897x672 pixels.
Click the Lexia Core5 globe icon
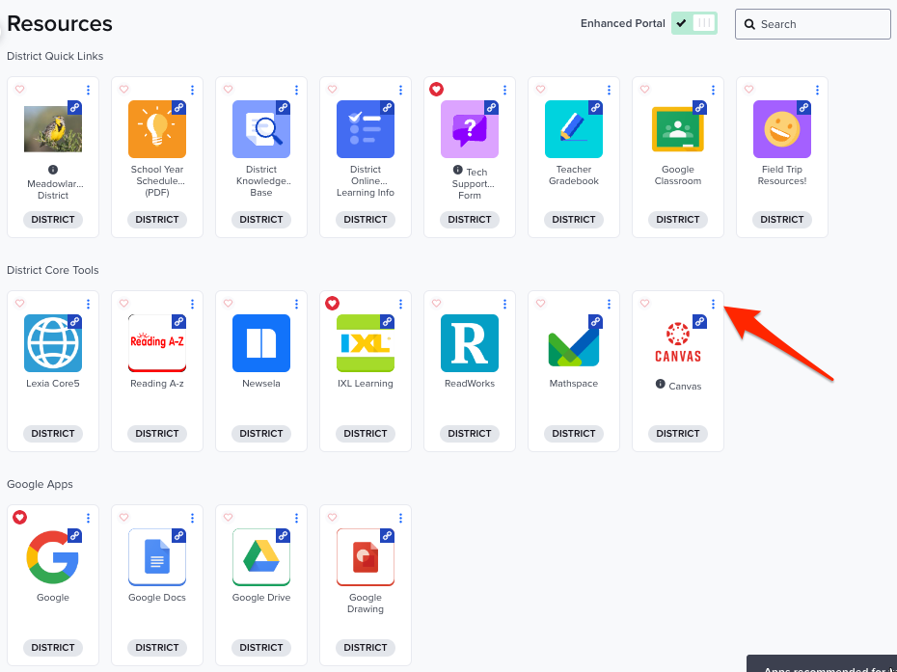tap(53, 343)
